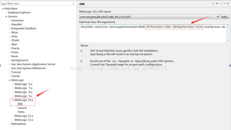Select the JBoss tree item
This screenshot has width=231, height=130.
pyautogui.click(x=14, y=32)
